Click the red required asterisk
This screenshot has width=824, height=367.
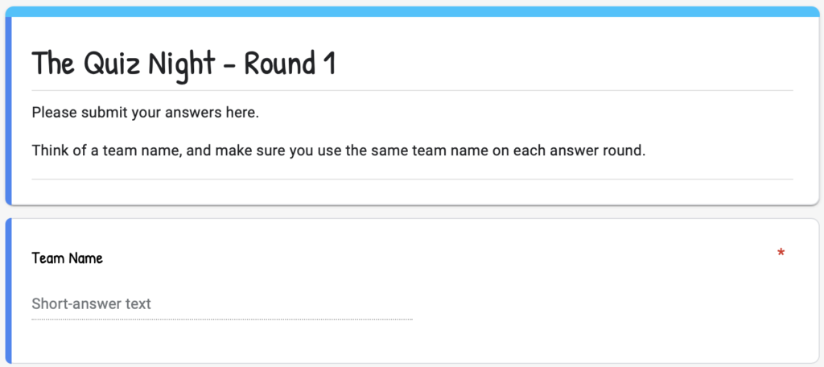tap(781, 254)
